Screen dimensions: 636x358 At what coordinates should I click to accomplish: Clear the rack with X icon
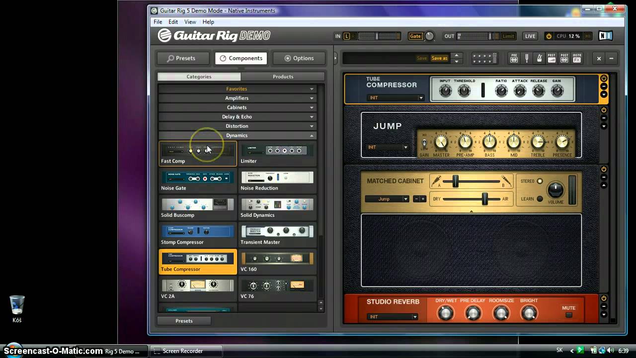[599, 58]
